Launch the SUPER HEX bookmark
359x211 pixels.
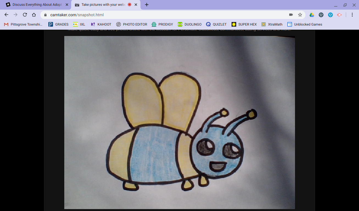tap(244, 24)
